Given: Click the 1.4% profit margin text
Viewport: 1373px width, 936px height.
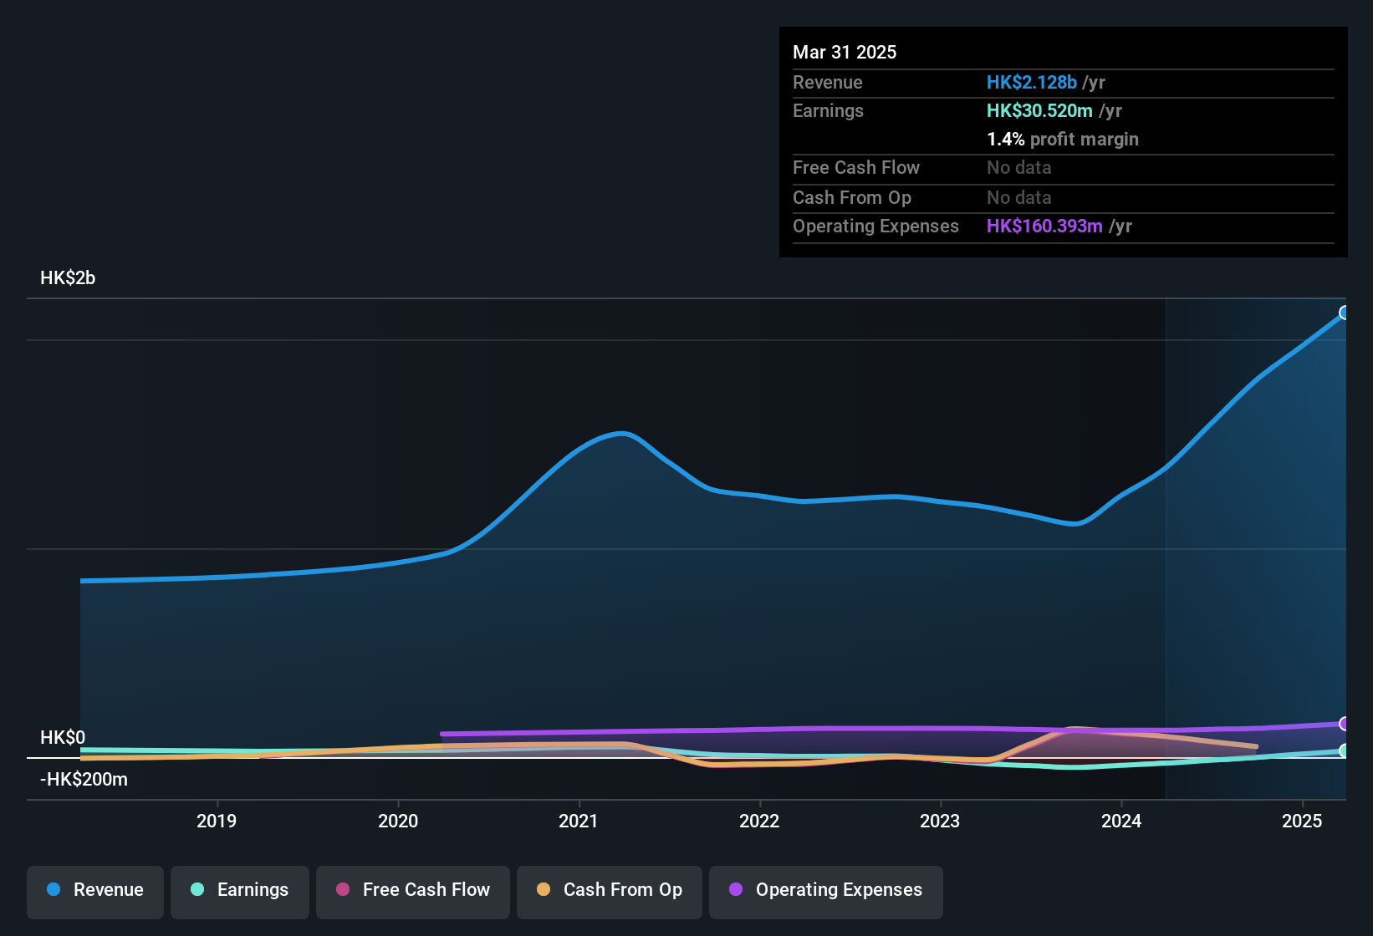Looking at the screenshot, I should (x=1063, y=140).
